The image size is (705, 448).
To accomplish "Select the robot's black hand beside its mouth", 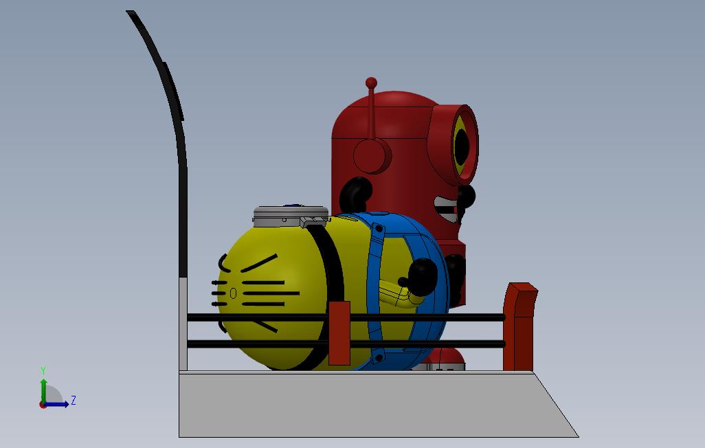I will pyautogui.click(x=467, y=197).
